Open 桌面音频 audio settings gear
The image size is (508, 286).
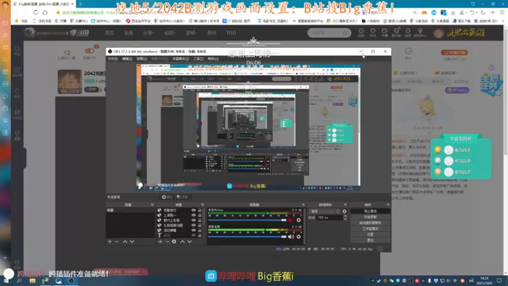pyautogui.click(x=298, y=236)
